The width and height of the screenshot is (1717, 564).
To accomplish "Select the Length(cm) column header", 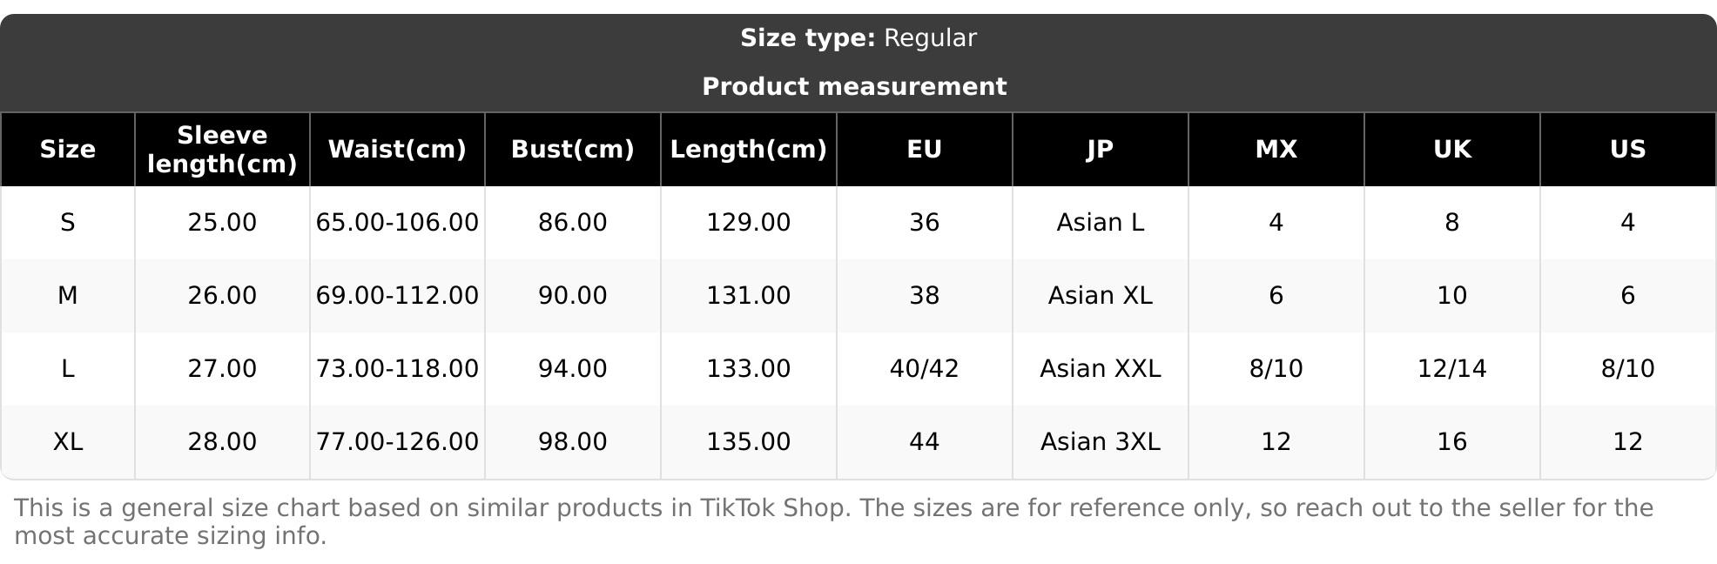I will [x=748, y=150].
